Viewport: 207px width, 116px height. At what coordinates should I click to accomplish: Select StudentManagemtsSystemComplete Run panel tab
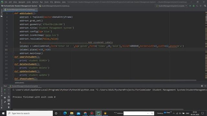tap(25, 86)
